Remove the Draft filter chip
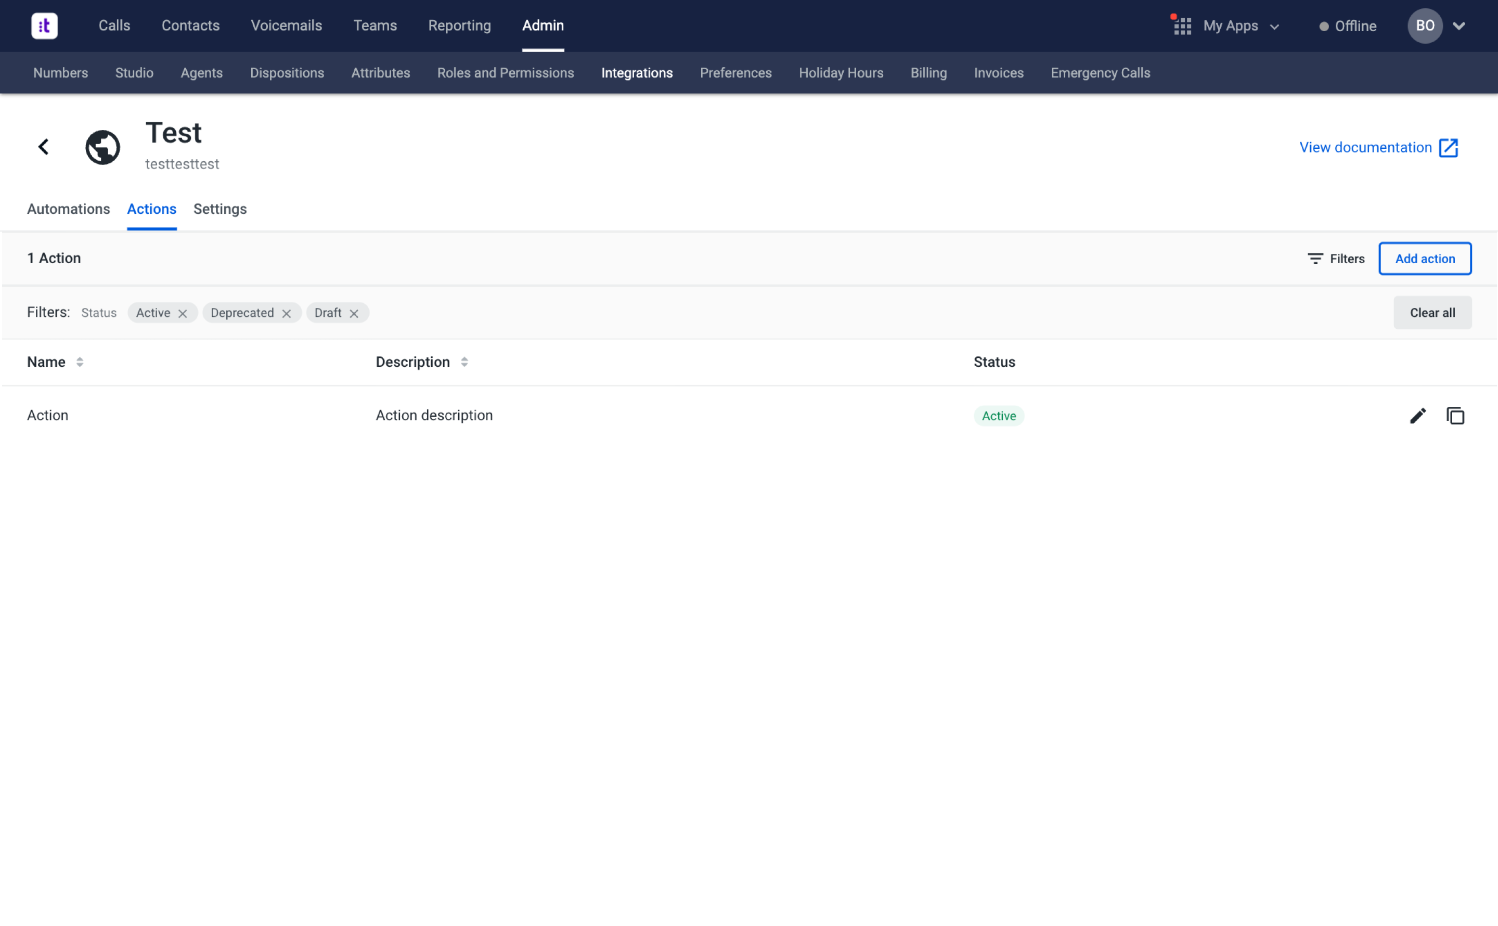 tap(354, 314)
